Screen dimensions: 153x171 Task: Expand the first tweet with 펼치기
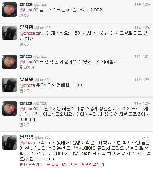[x=25, y=15]
